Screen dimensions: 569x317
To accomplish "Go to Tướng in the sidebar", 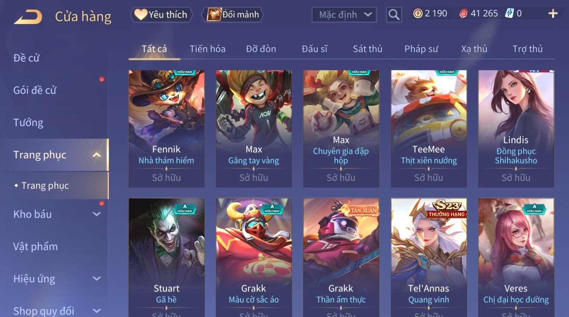I will (x=28, y=122).
